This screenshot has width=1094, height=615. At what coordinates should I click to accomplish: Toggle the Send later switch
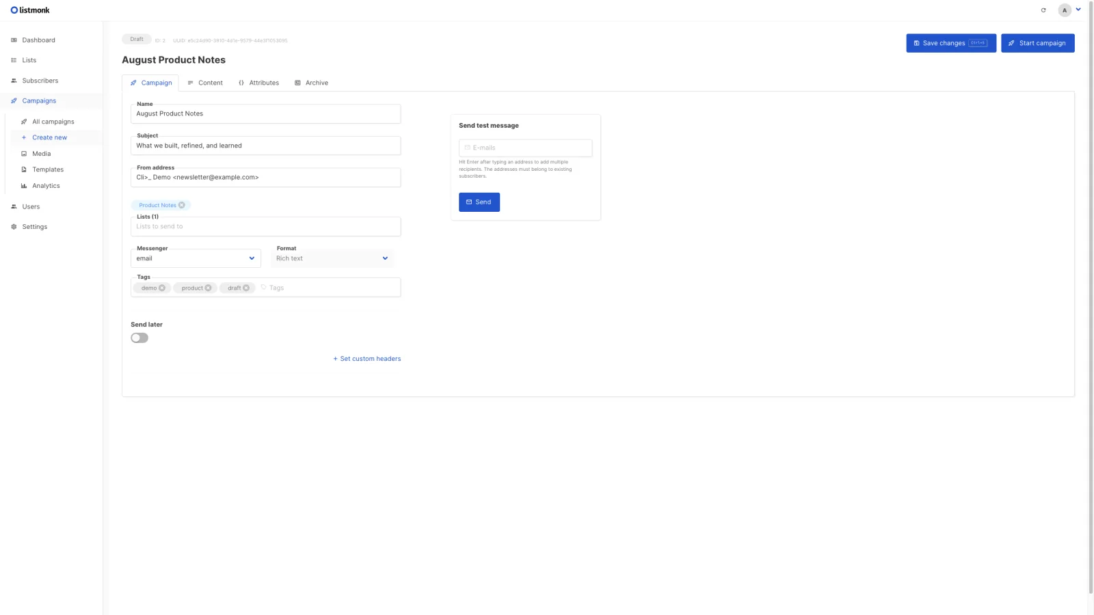click(139, 338)
